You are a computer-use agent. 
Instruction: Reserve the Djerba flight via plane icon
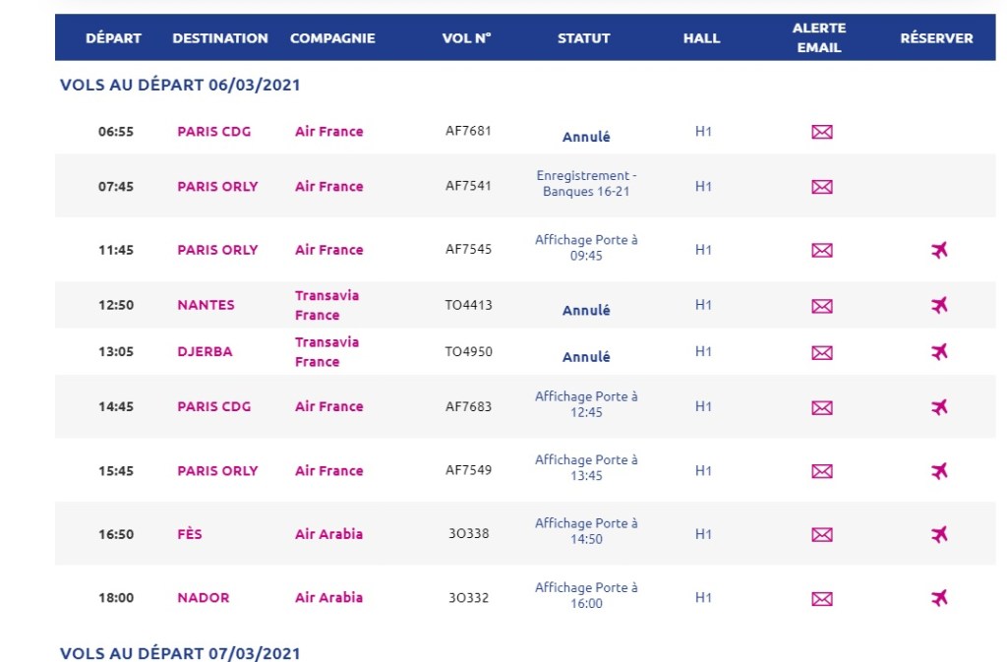pos(939,352)
